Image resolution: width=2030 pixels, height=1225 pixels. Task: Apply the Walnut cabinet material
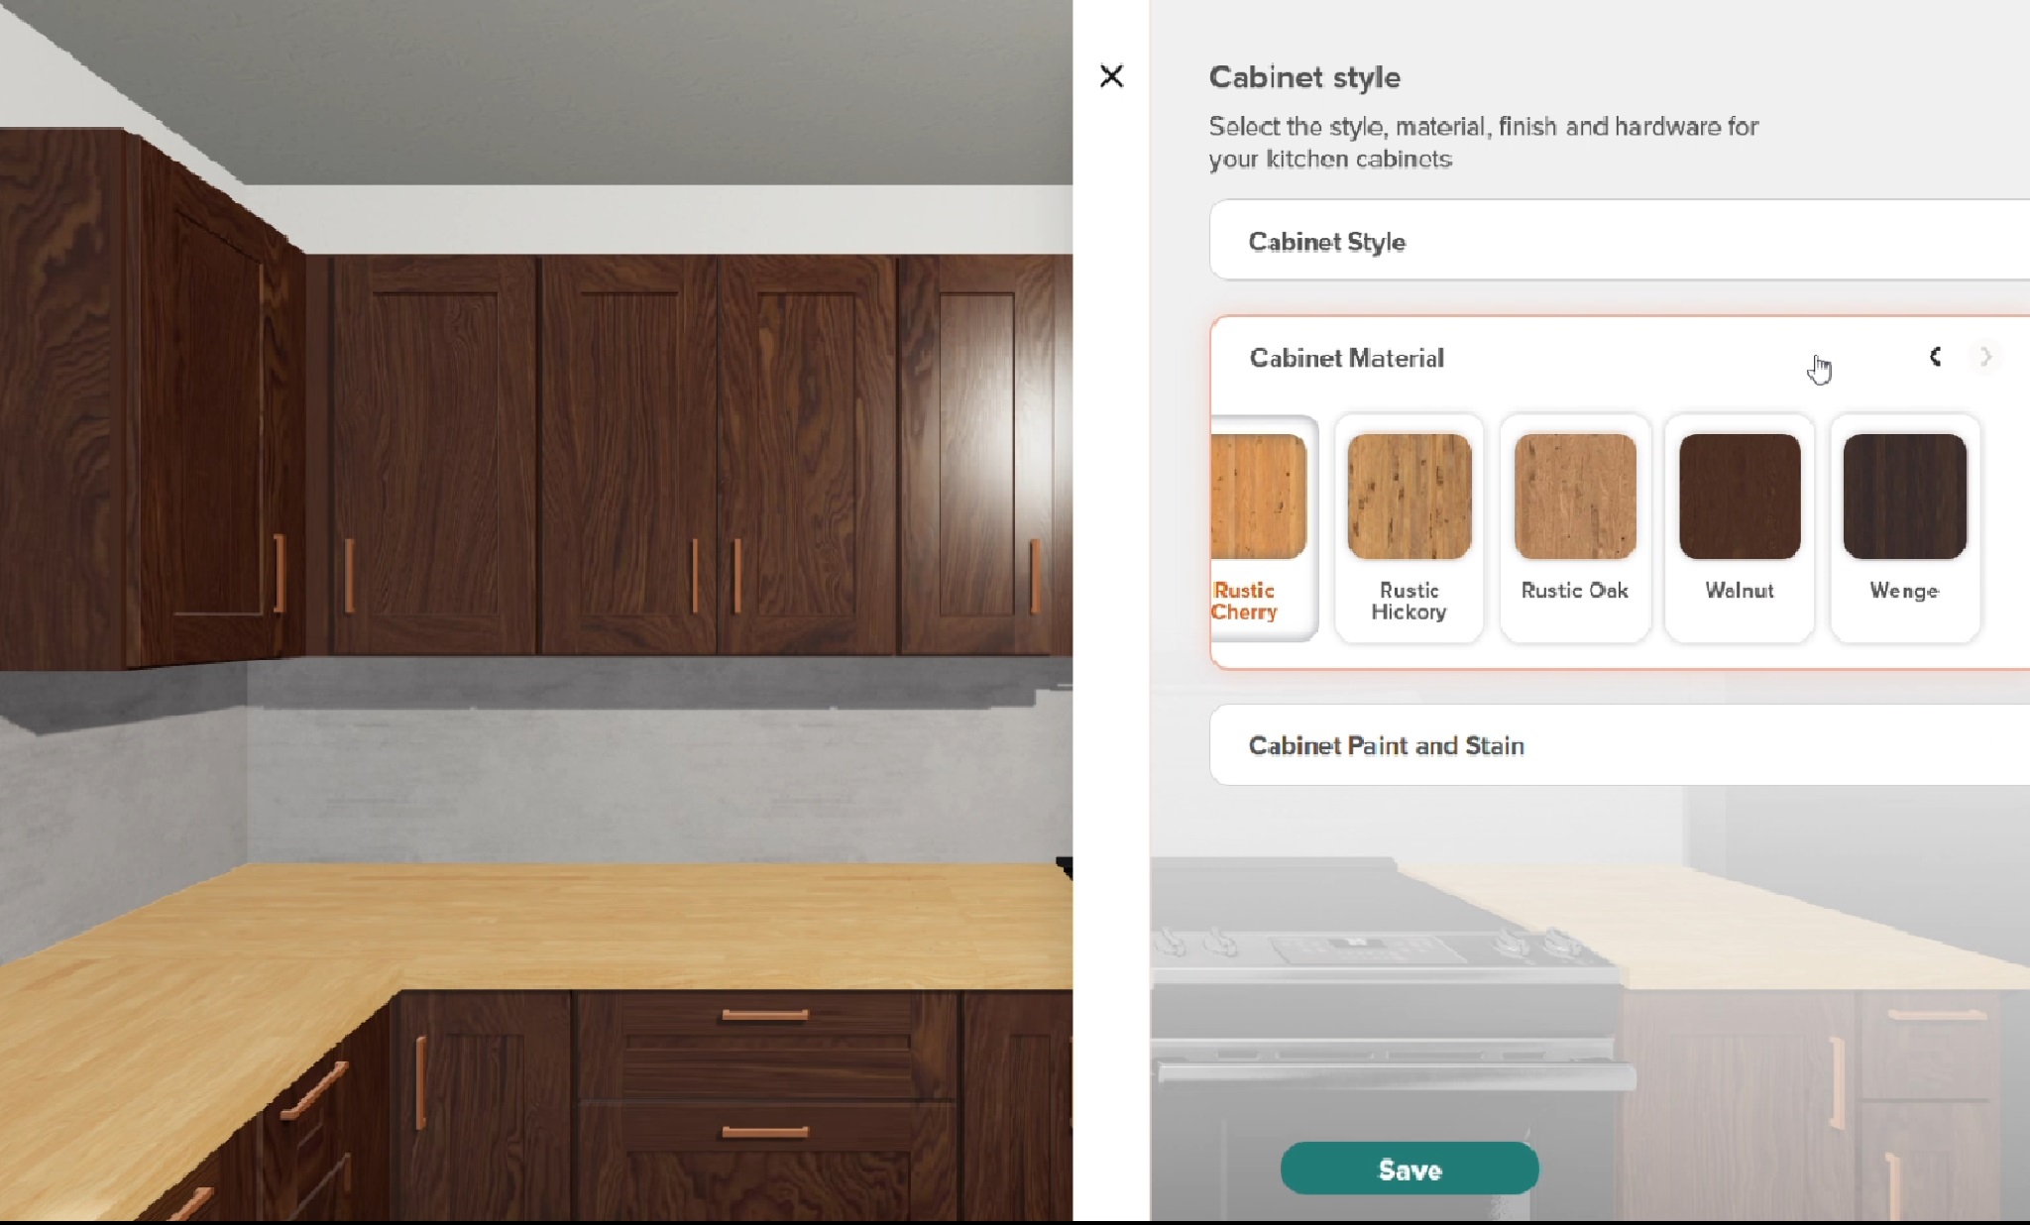pos(1740,528)
